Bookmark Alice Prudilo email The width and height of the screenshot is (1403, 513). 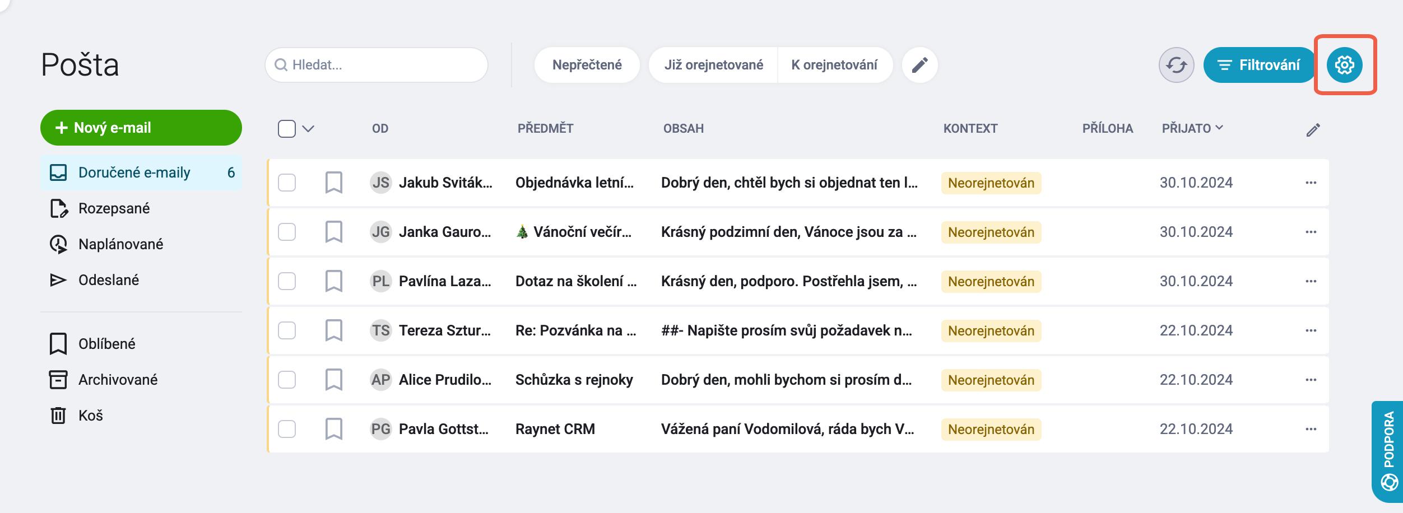(334, 380)
